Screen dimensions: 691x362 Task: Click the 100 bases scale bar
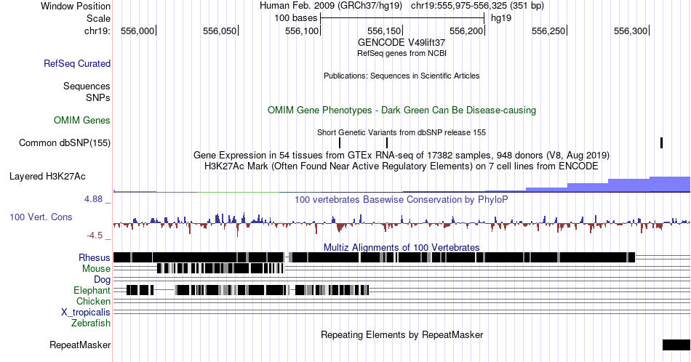click(402, 18)
